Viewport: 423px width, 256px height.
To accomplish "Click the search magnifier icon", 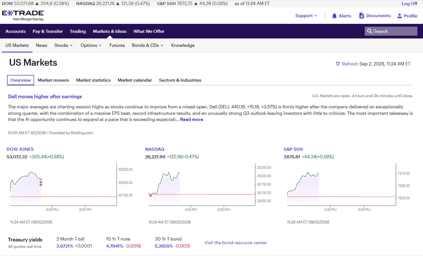I will 369,31.
